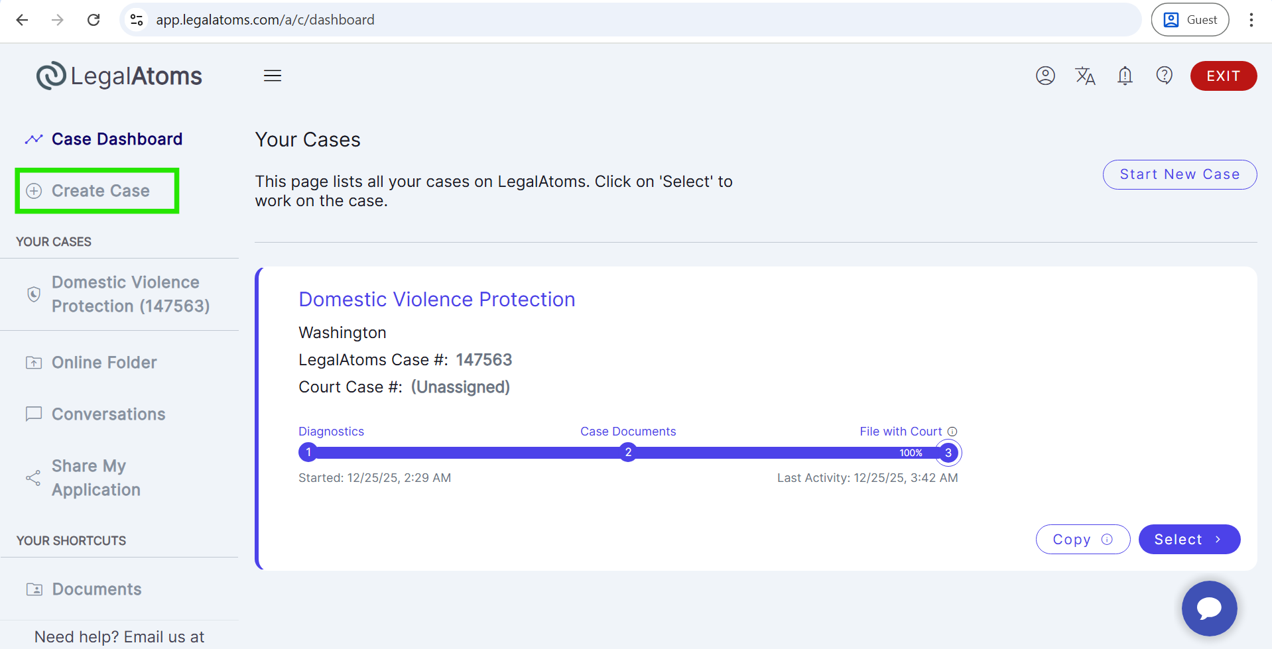The width and height of the screenshot is (1272, 649).
Task: Click the language translation icon
Action: click(x=1085, y=76)
